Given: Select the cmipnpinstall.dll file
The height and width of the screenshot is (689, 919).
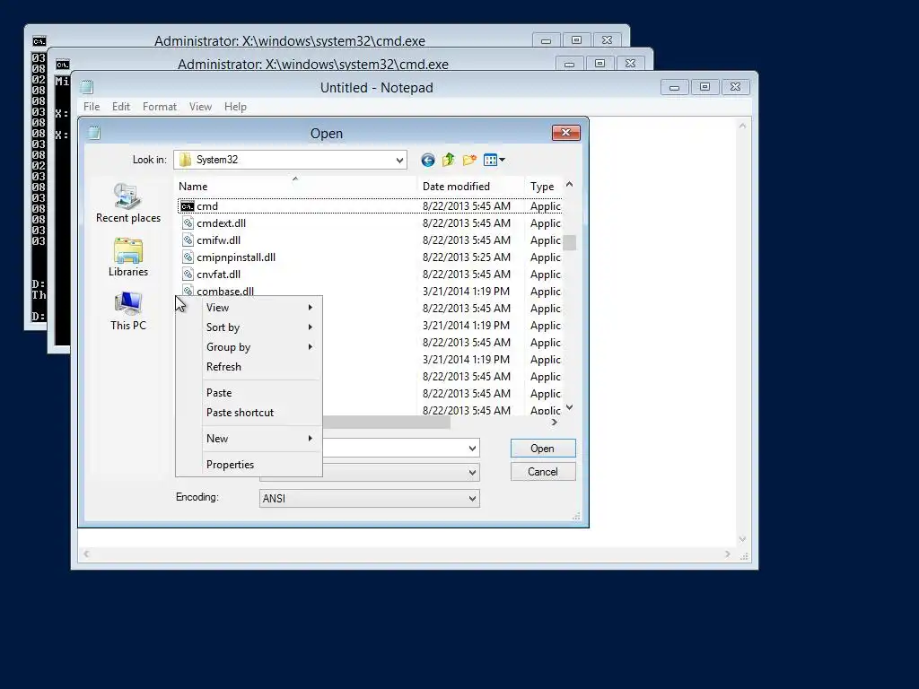Looking at the screenshot, I should coord(236,257).
